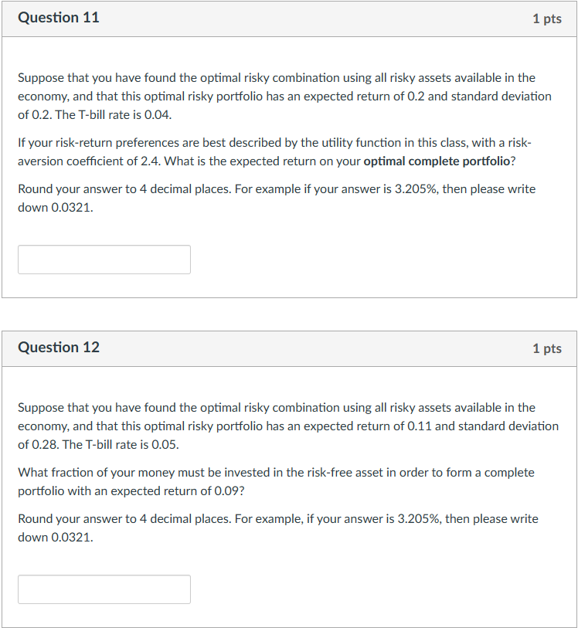Viewport: 578px width, 628px height.
Task: Select the Question 11 header
Action: click(59, 18)
